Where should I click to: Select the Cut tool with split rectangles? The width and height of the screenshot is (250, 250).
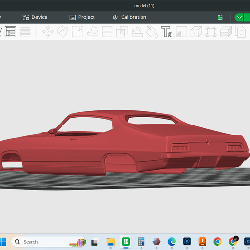pos(107,31)
